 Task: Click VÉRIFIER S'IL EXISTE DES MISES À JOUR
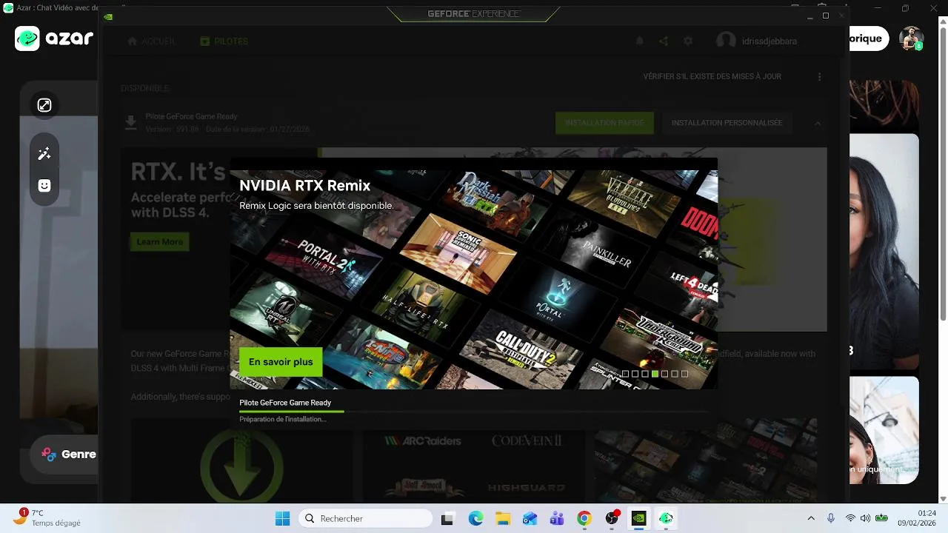pyautogui.click(x=712, y=77)
